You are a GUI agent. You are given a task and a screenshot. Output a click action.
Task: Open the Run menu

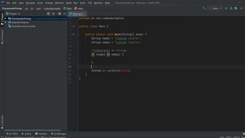75,3
